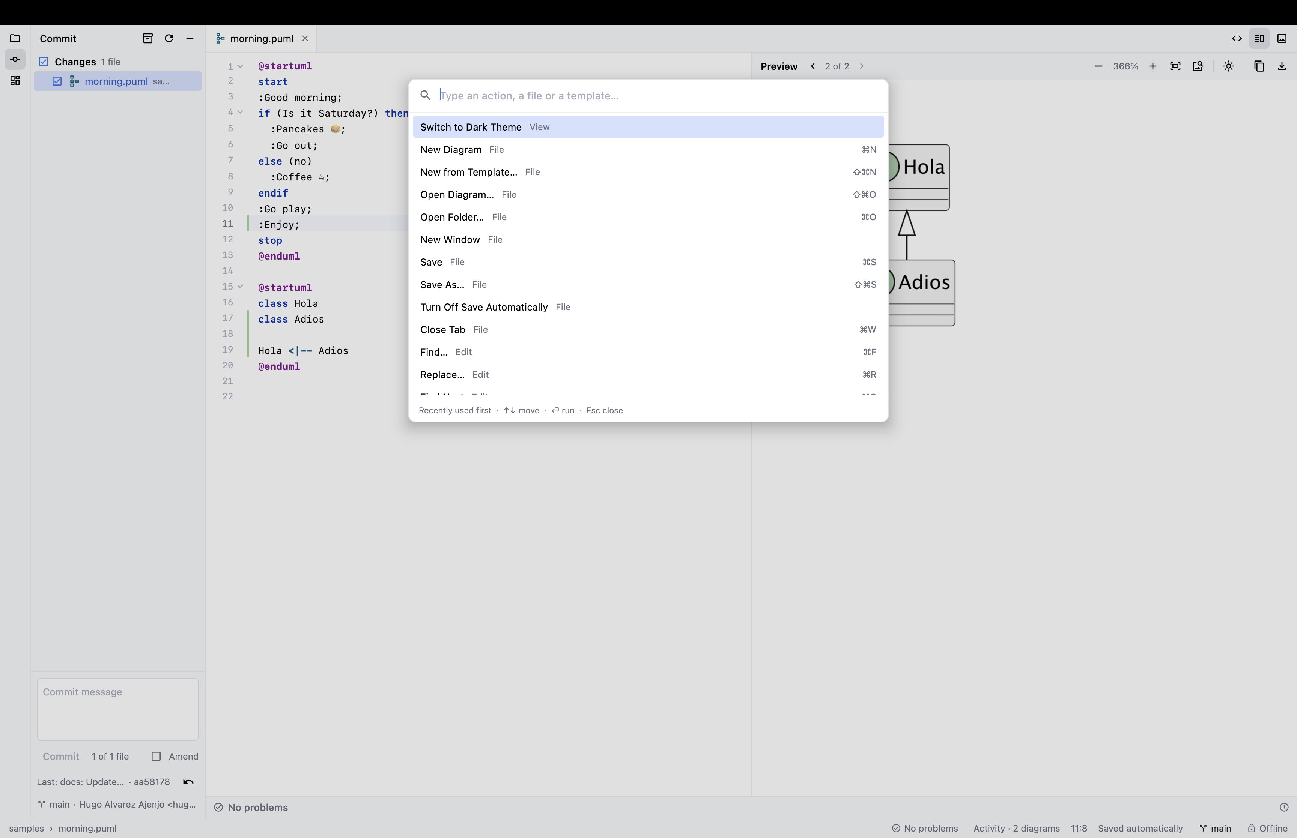Zoom out the preview
This screenshot has height=838, width=1297.
pos(1098,66)
